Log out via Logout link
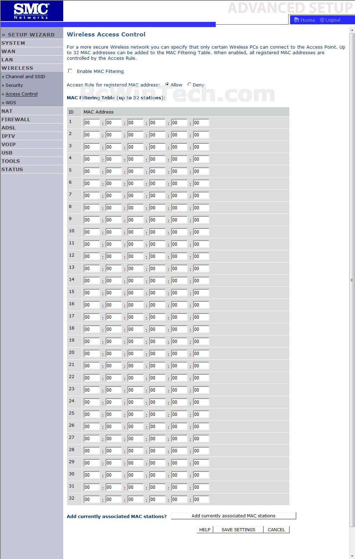The image size is (355, 559). [330, 20]
